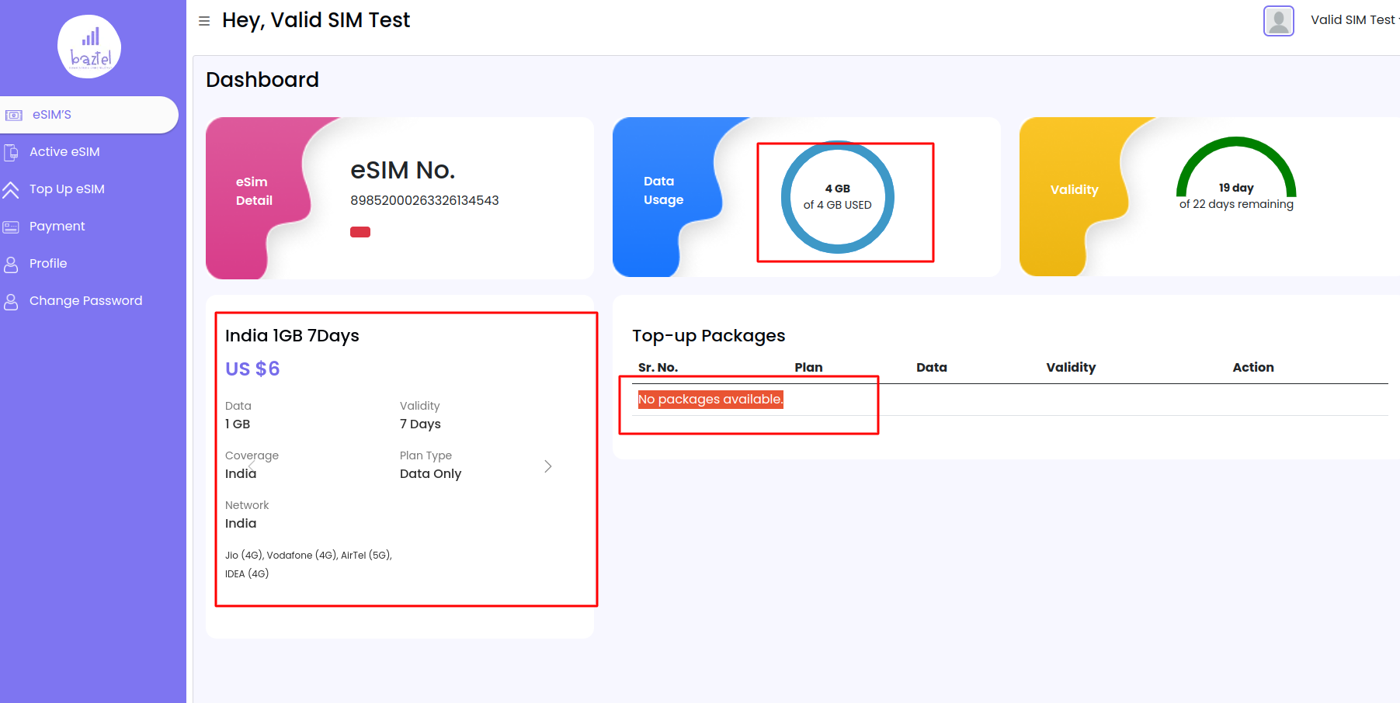Open the Valid SIM Test account dropdown

click(1353, 20)
